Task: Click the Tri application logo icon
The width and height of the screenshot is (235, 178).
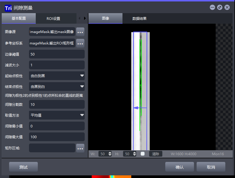Action: coord(8,8)
